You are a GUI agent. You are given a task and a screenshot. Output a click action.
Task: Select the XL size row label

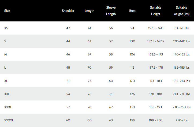[6, 81]
